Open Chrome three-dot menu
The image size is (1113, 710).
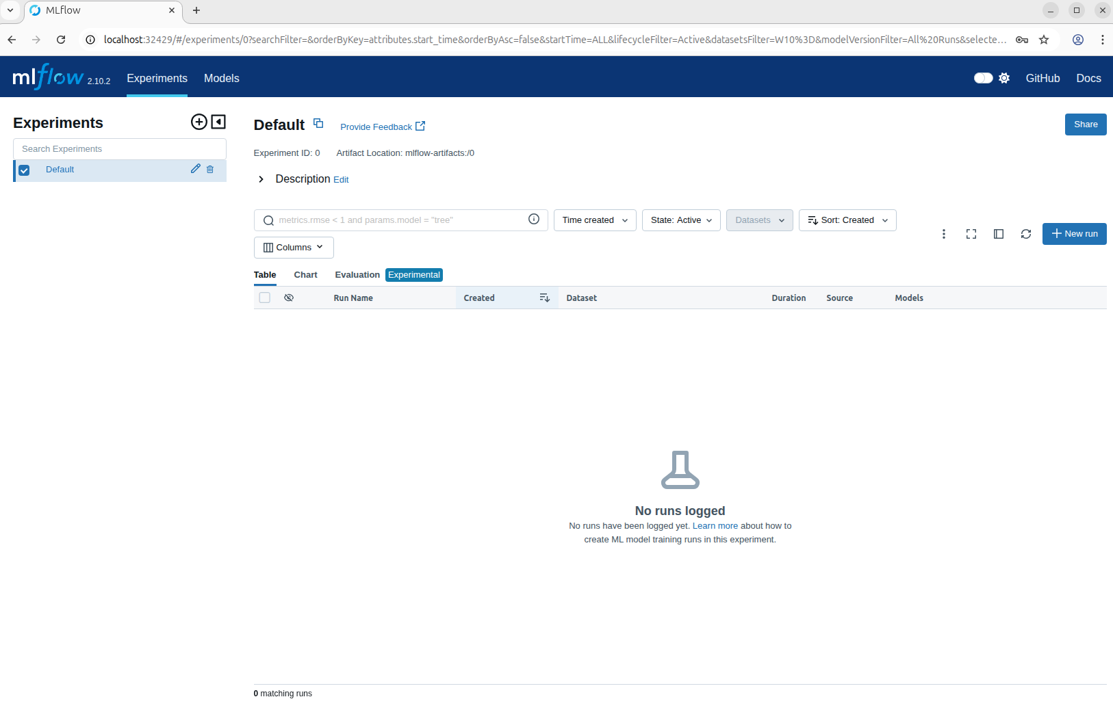tap(1102, 40)
